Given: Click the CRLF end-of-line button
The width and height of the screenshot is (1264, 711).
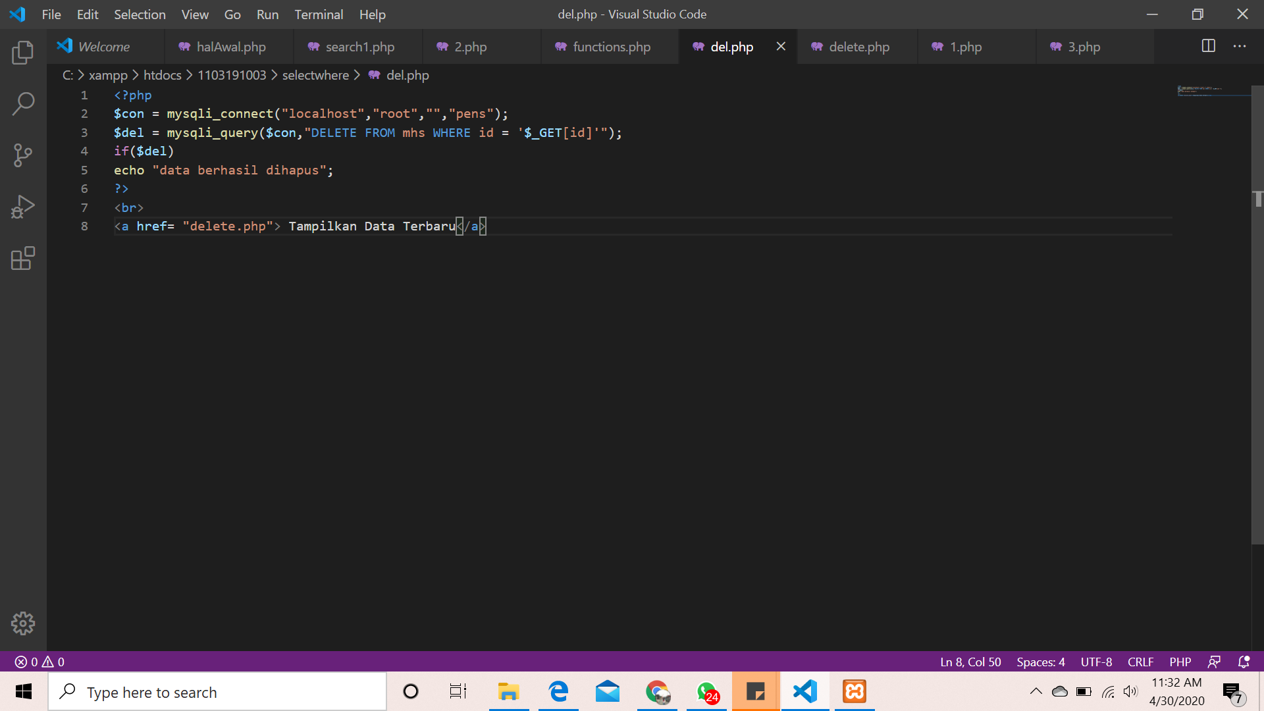Looking at the screenshot, I should point(1140,662).
